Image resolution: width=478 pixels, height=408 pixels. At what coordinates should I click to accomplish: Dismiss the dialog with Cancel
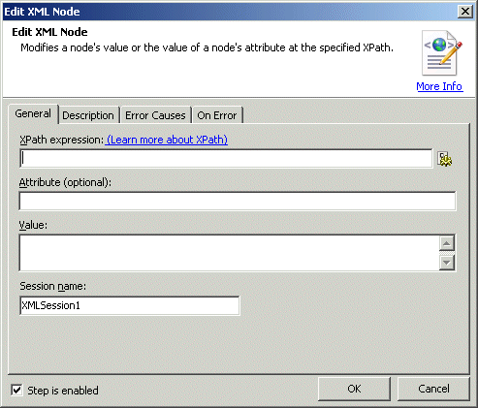433,389
